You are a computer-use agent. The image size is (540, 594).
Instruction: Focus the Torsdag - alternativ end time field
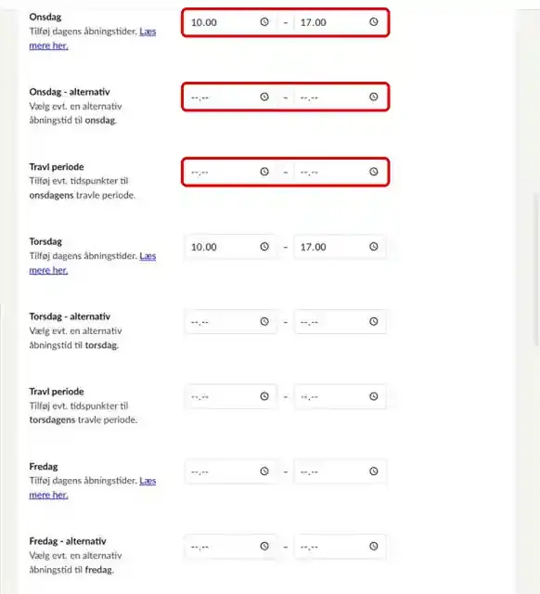click(x=341, y=322)
